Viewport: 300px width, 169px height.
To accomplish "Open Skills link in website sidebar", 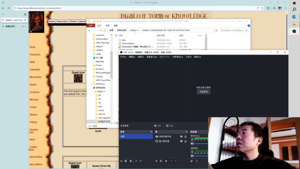I will (x=32, y=62).
